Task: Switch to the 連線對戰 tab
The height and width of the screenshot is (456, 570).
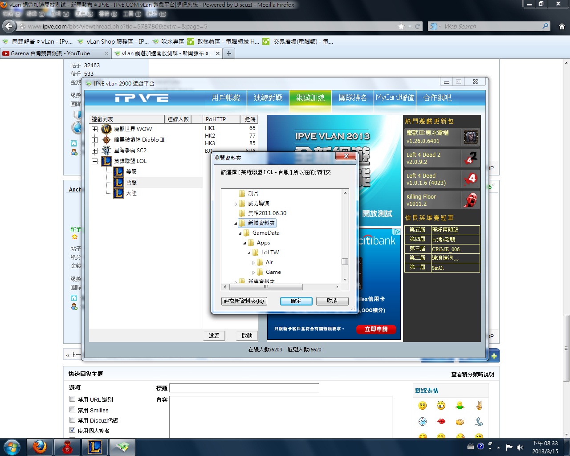Action: point(268,98)
